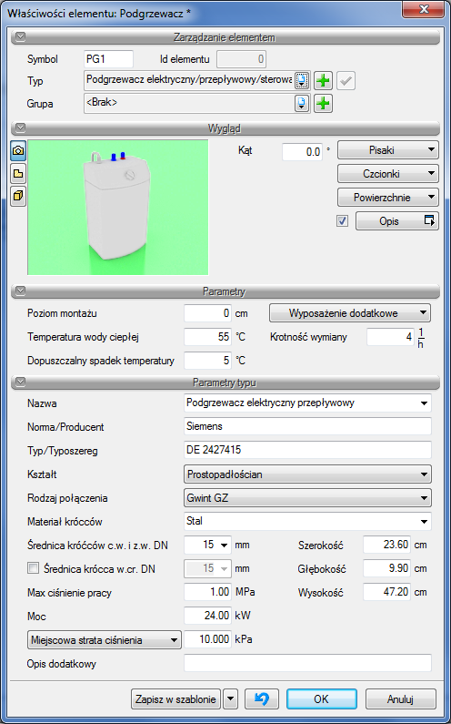Click the Moc input field

point(208,616)
